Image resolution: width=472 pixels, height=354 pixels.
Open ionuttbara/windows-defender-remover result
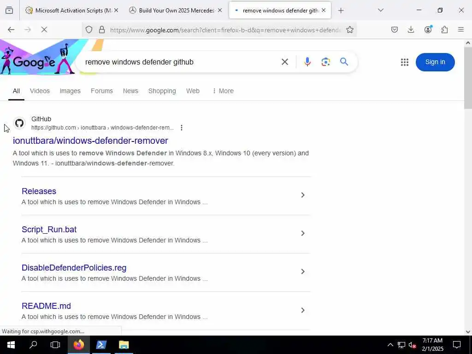click(x=90, y=141)
